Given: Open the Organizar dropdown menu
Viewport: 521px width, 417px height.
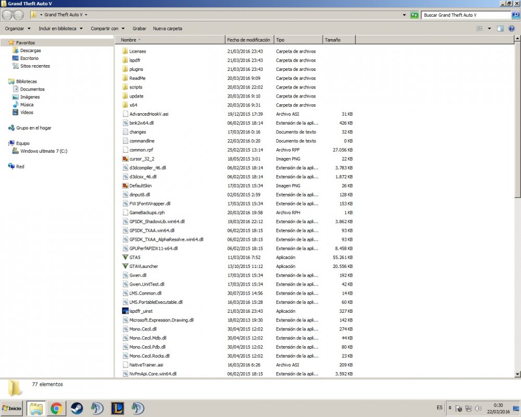Looking at the screenshot, I should (x=18, y=29).
